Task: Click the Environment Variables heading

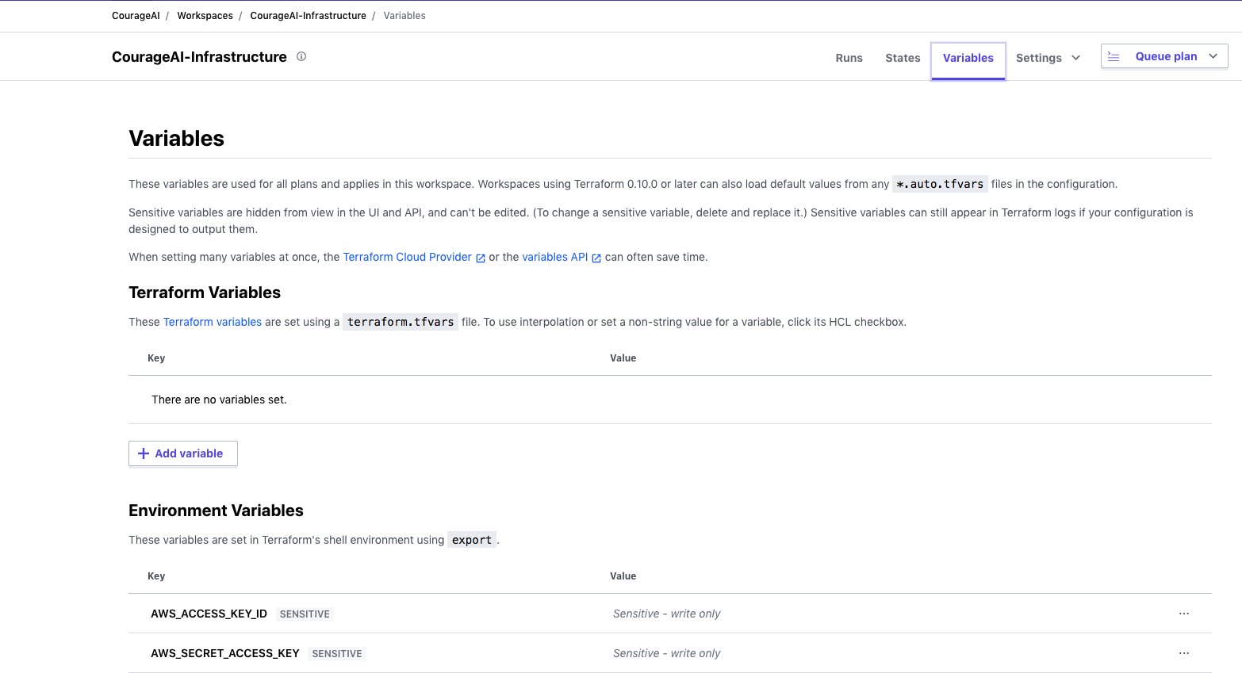Action: pyautogui.click(x=216, y=510)
